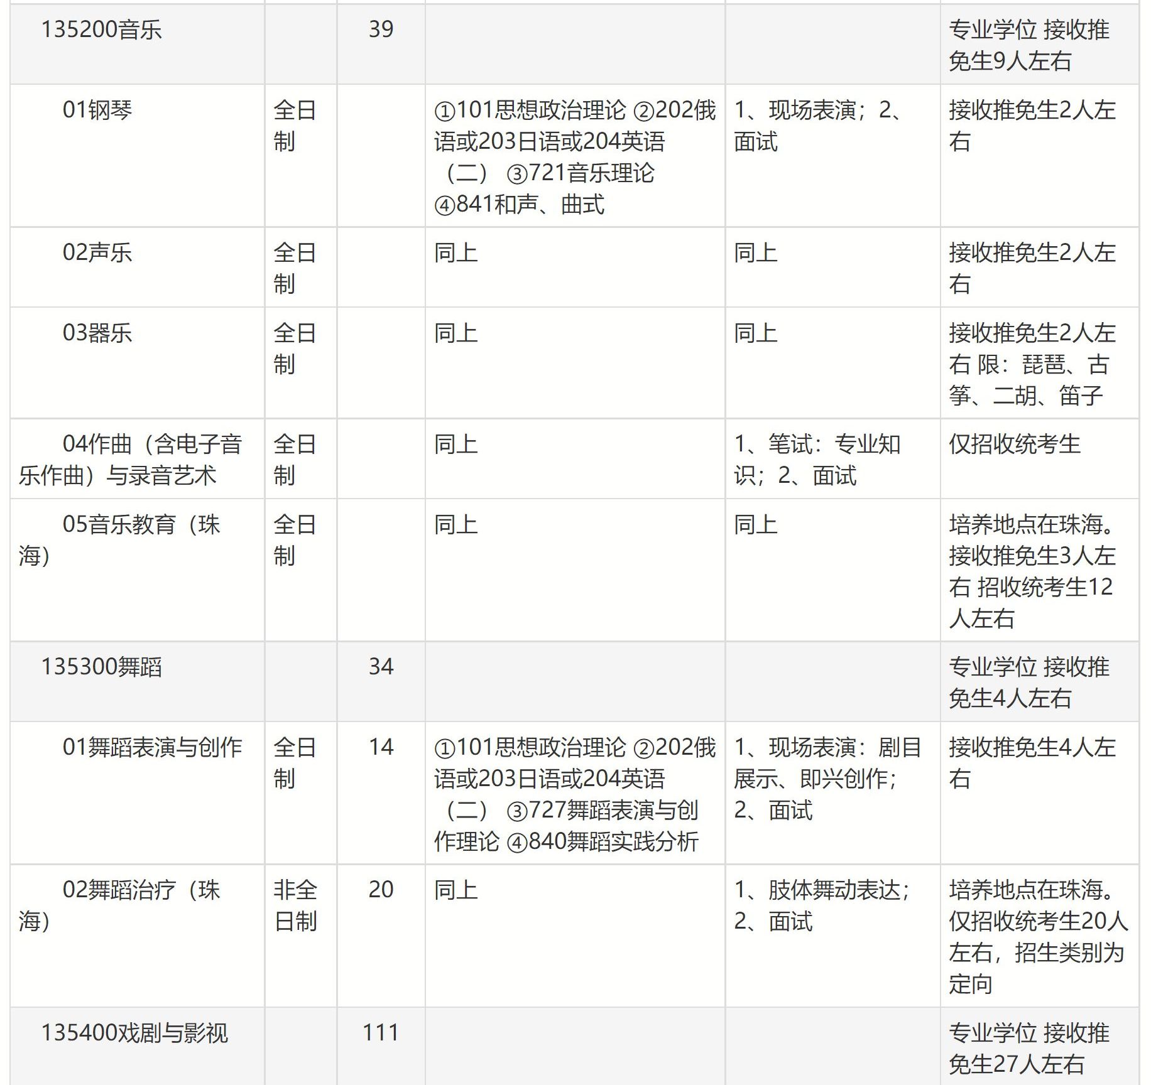Click remark 接收推免生2人左右 in 02声乐 row
The image size is (1151, 1085).
[x=1032, y=268]
